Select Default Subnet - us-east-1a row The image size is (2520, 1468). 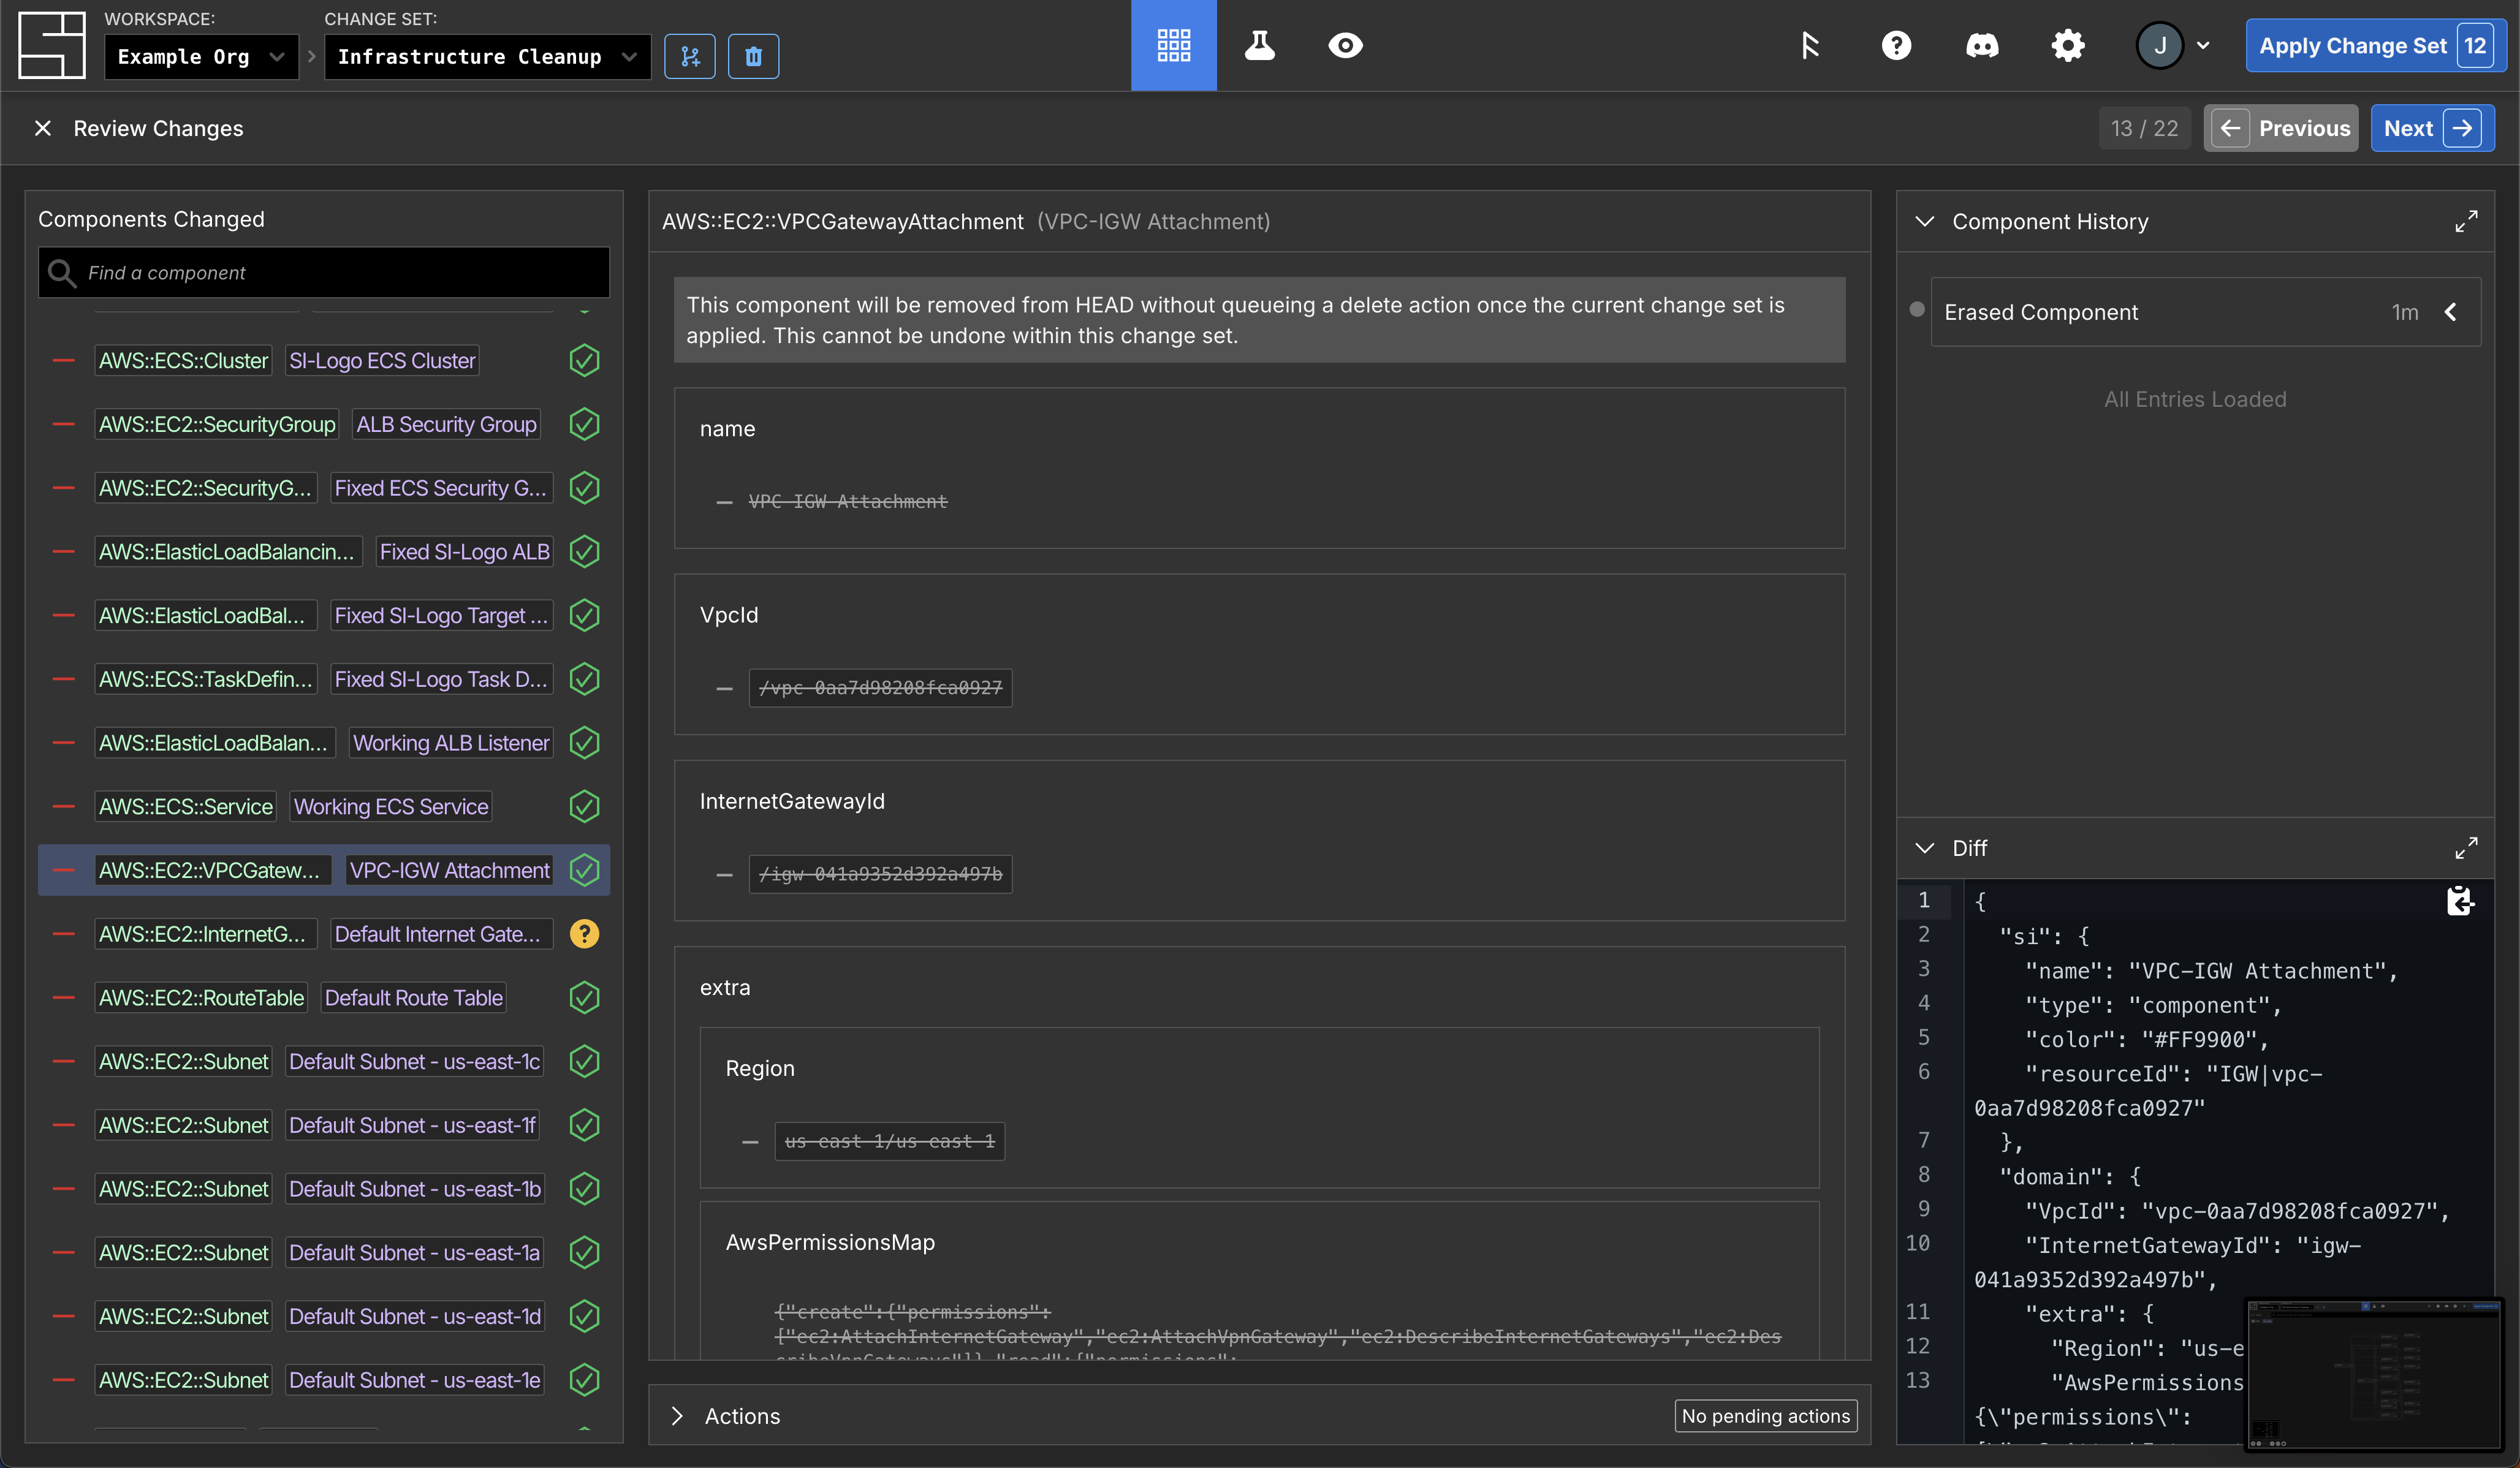[x=324, y=1252]
